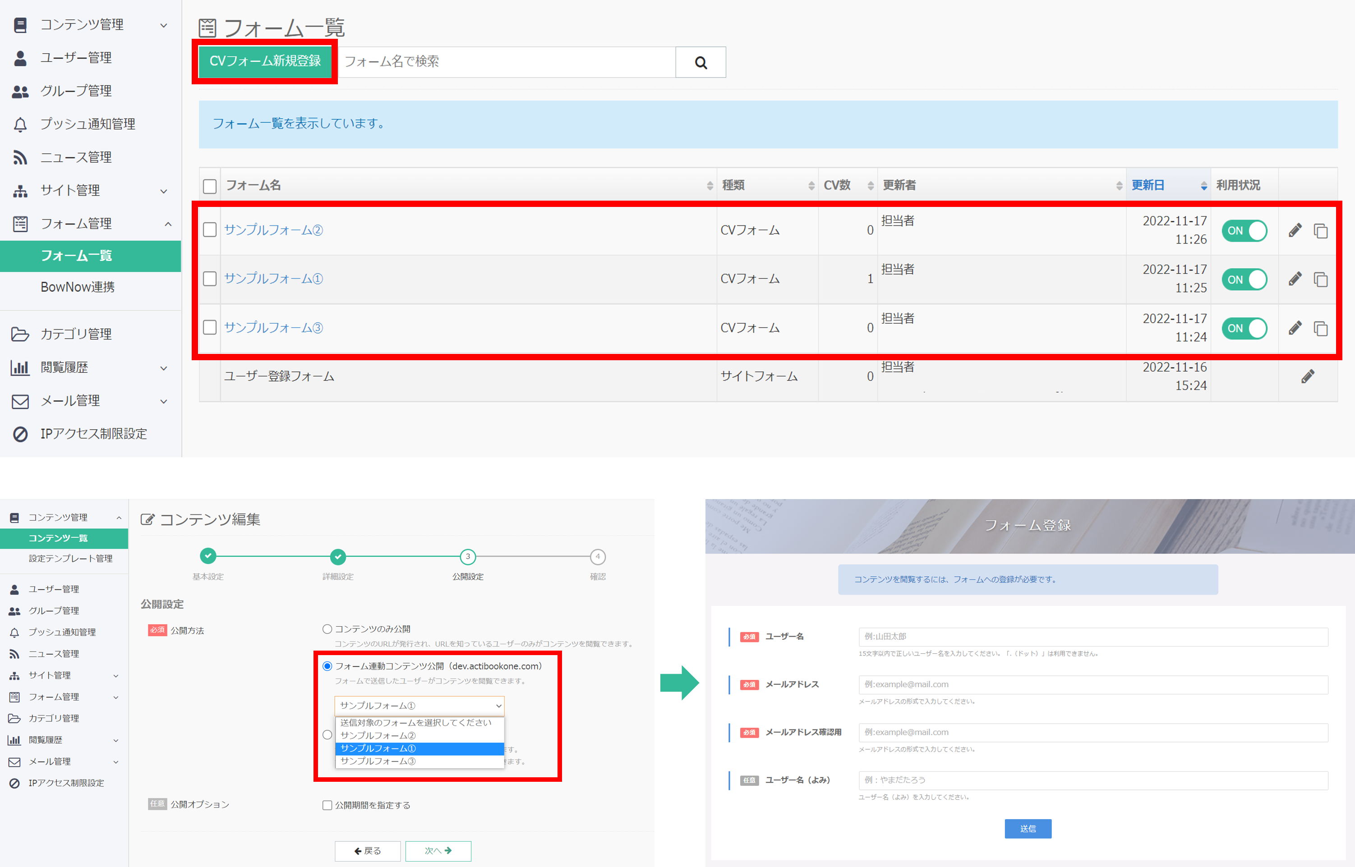1355x867 pixels.
Task: Click the first completed step 基本設定
Action: [x=208, y=556]
